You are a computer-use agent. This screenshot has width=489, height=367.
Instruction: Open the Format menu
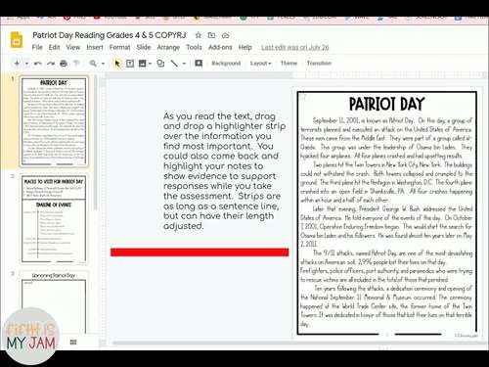coord(119,47)
